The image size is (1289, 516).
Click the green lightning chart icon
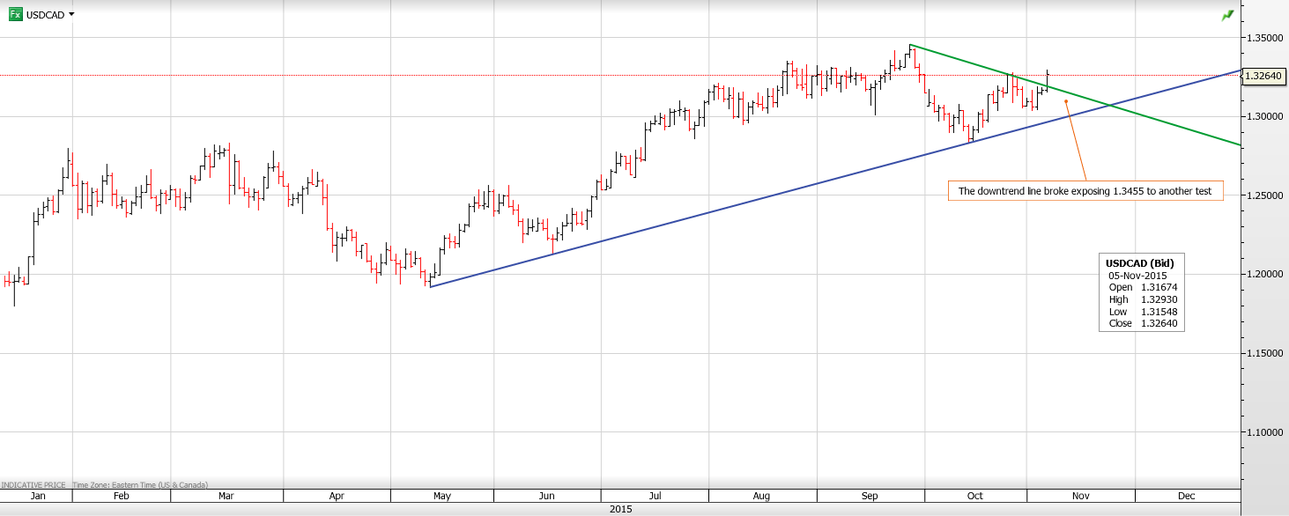[x=1227, y=15]
